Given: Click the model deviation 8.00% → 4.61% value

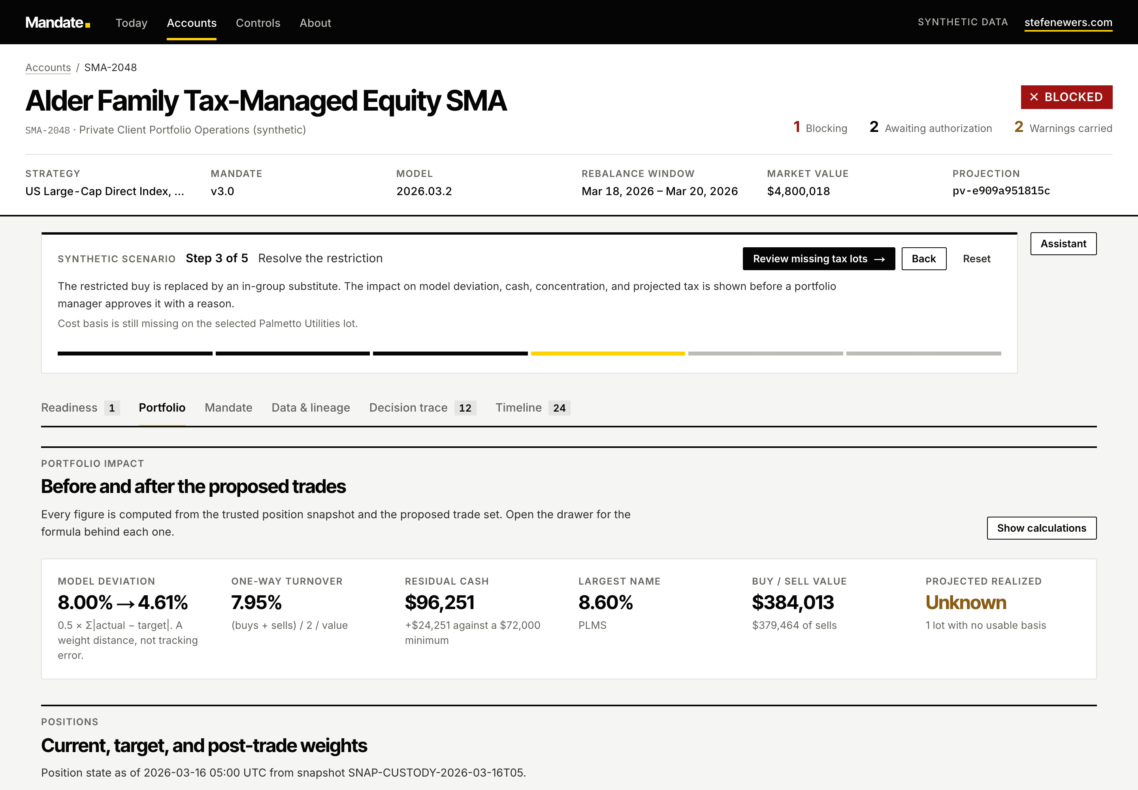Looking at the screenshot, I should point(122,602).
